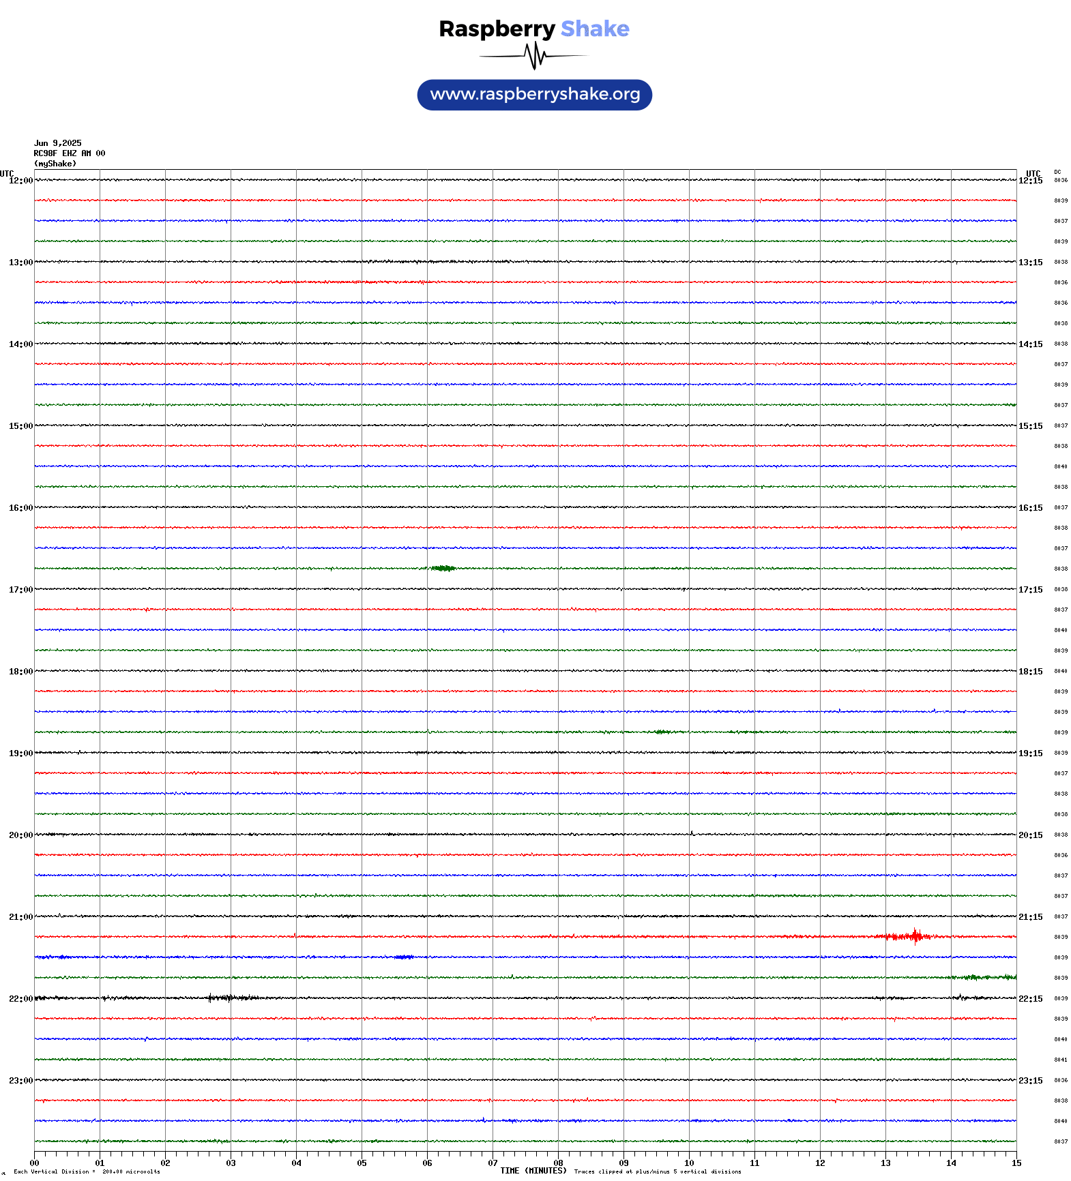Click minute label 09 on the bottom axis
Image resolution: width=1071 pixels, height=1181 pixels.
(623, 1163)
